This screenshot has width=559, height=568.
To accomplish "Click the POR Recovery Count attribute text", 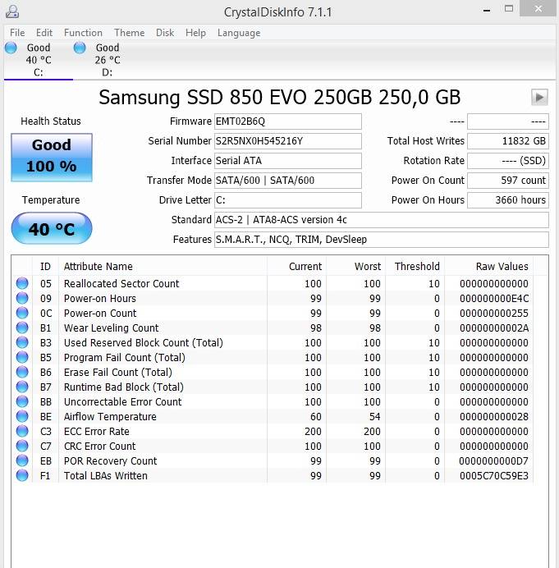I will [x=110, y=460].
